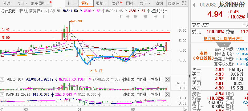Close the MACD indicator panel
This screenshot has height=111, width=248.
(x=167, y=95)
